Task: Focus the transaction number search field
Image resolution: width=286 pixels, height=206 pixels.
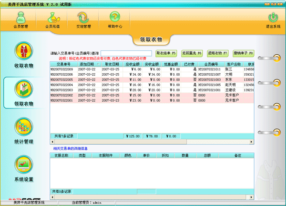Action: pos(126,53)
